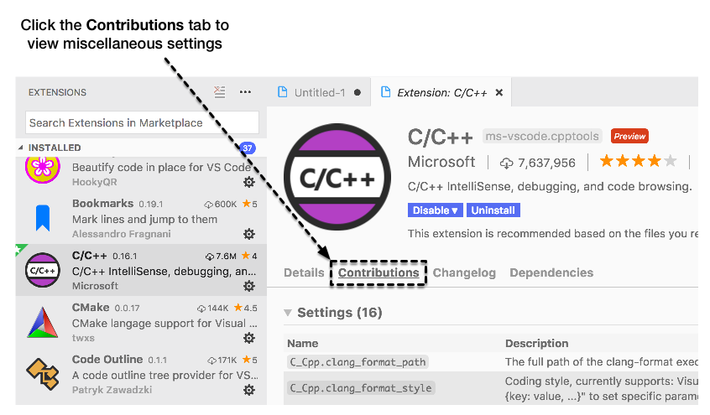This screenshot has height=415, width=710.
Task: Switch to the Contributions tab
Action: [x=378, y=272]
